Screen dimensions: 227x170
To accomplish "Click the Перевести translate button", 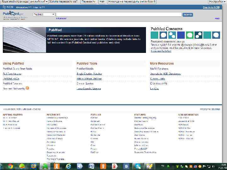I will (x=89, y=2).
